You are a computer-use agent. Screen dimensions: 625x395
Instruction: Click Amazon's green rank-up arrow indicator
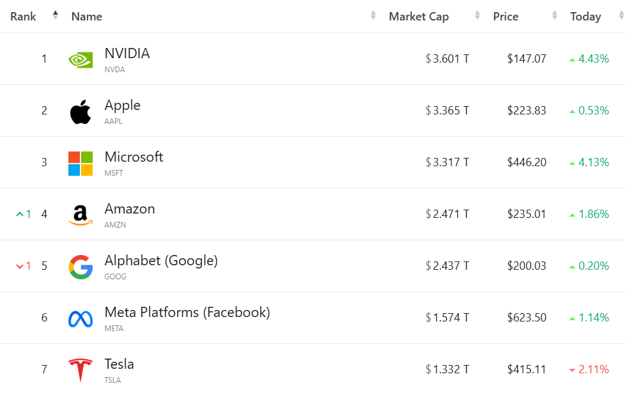pyautogui.click(x=20, y=214)
